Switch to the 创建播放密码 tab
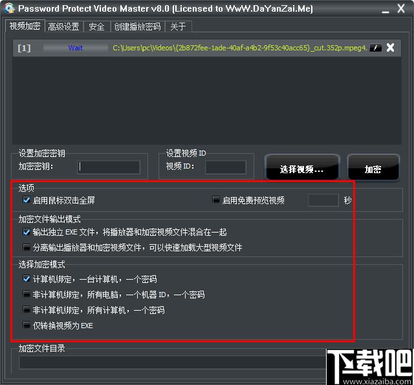 tap(137, 26)
